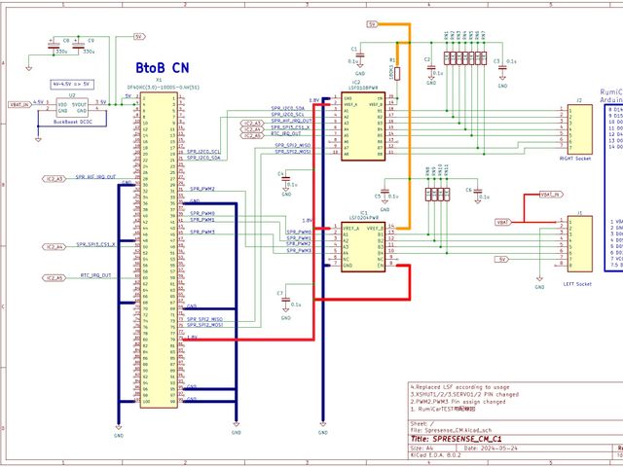Select the J1 connector symbol
Image resolution: width=623 pixels, height=467 pixels.
(x=580, y=244)
